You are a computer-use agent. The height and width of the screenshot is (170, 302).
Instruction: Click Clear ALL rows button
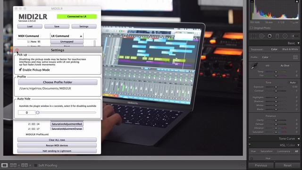point(57,140)
